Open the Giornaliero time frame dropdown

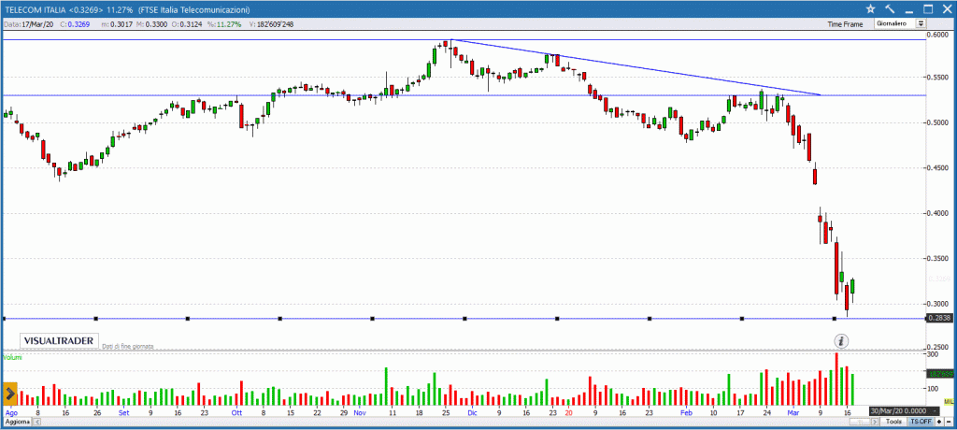[x=901, y=23]
